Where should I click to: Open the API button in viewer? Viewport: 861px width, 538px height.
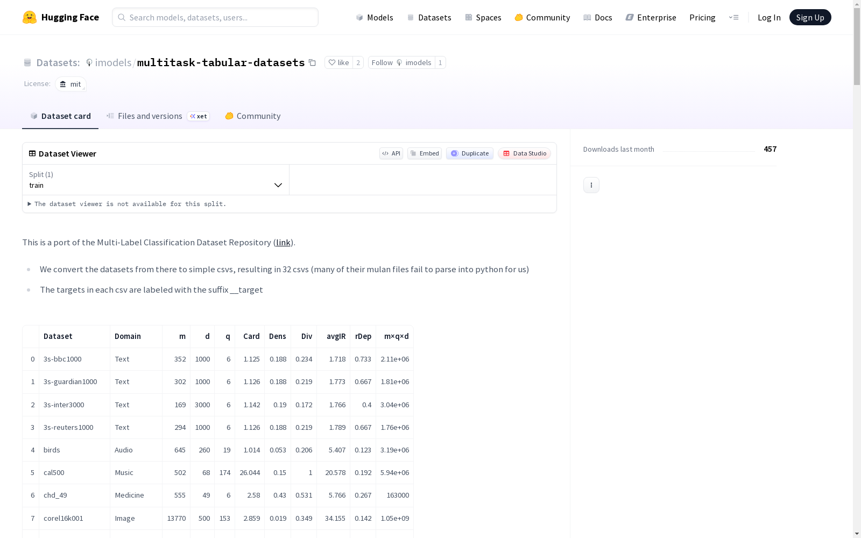tap(391, 153)
